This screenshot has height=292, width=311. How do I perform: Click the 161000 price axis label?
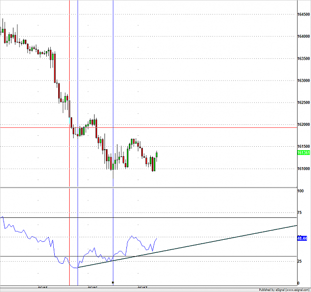304,169
